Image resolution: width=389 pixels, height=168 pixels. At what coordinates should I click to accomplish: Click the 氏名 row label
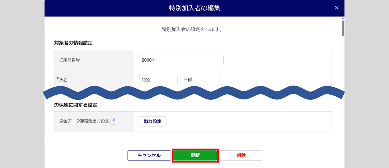pyautogui.click(x=63, y=80)
